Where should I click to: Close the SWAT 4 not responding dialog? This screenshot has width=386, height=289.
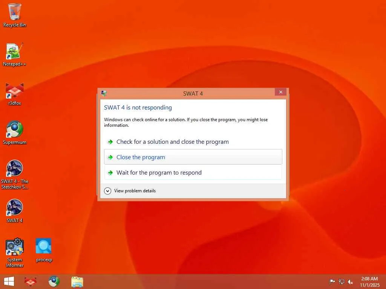(x=280, y=92)
